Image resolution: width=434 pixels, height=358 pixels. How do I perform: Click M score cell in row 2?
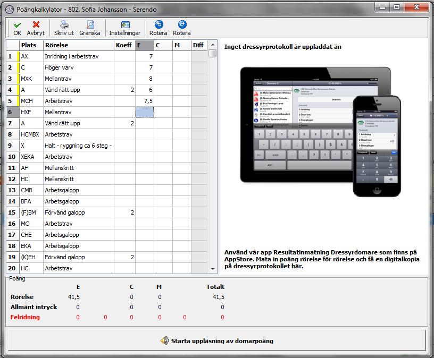[x=182, y=67]
